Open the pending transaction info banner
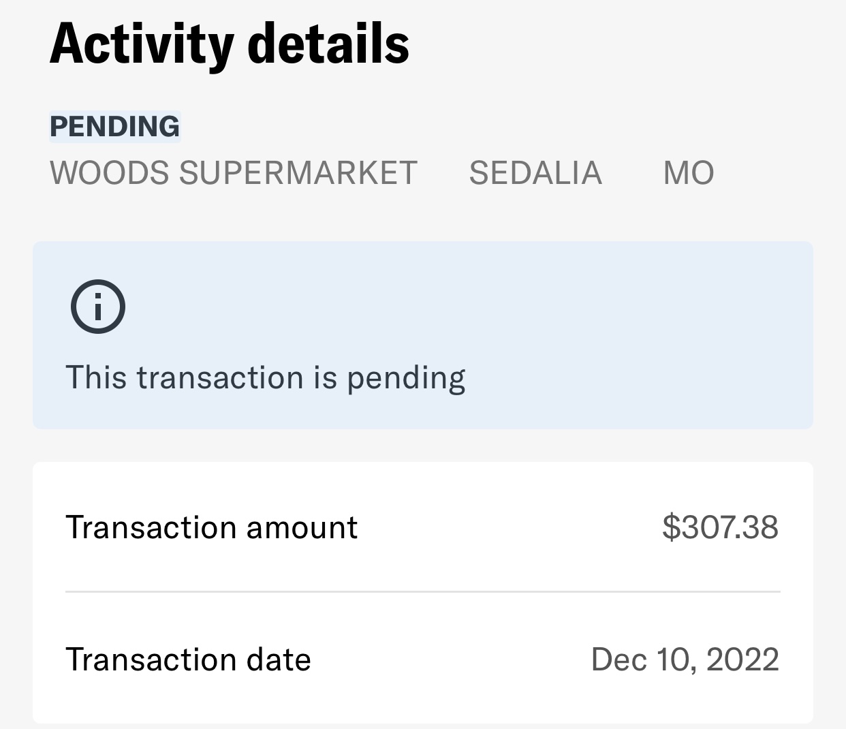Screen dimensions: 846x729 click(423, 335)
